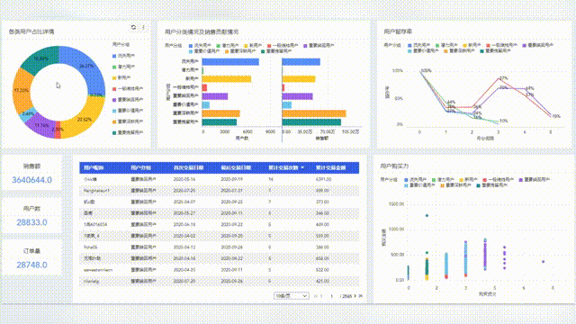This screenshot has width=576, height=324.
Task: Open the rows-per-page dropdown below the table
Action: pyautogui.click(x=291, y=296)
